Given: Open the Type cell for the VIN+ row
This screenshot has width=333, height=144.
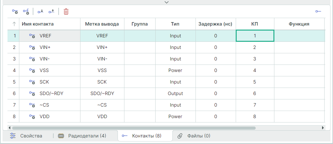Looking at the screenshot, I should click(x=175, y=47).
